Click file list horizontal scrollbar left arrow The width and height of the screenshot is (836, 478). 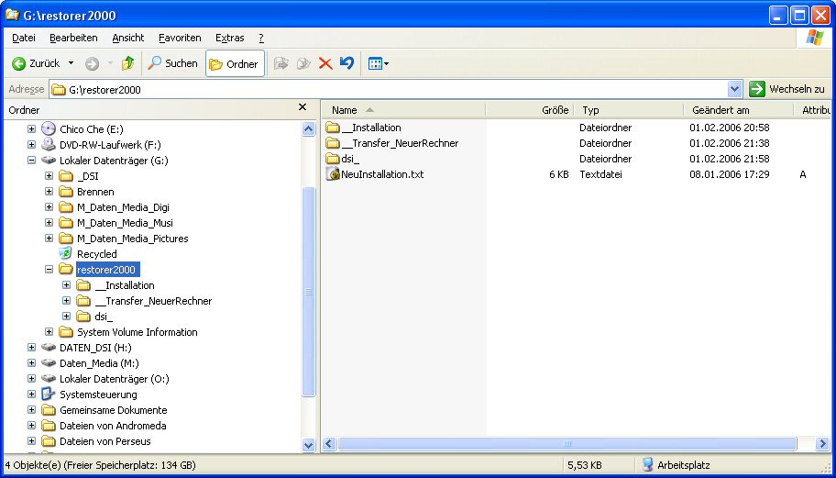point(329,444)
